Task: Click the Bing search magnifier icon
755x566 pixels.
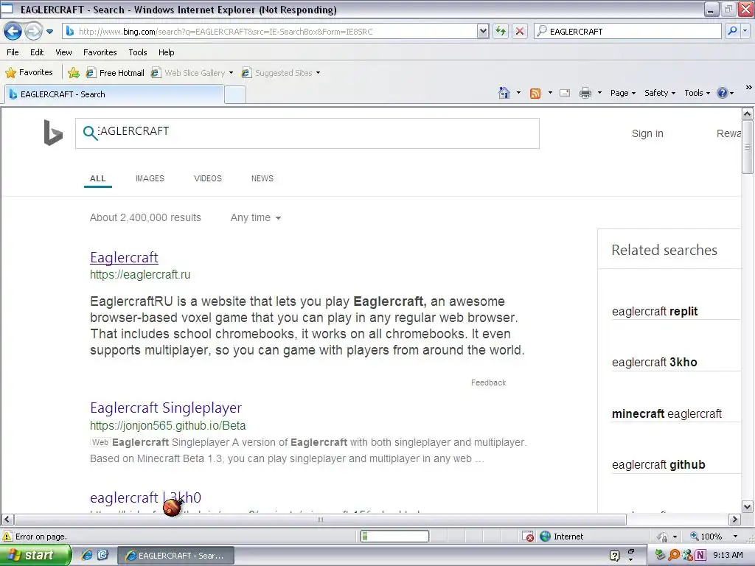Action: pyautogui.click(x=90, y=133)
